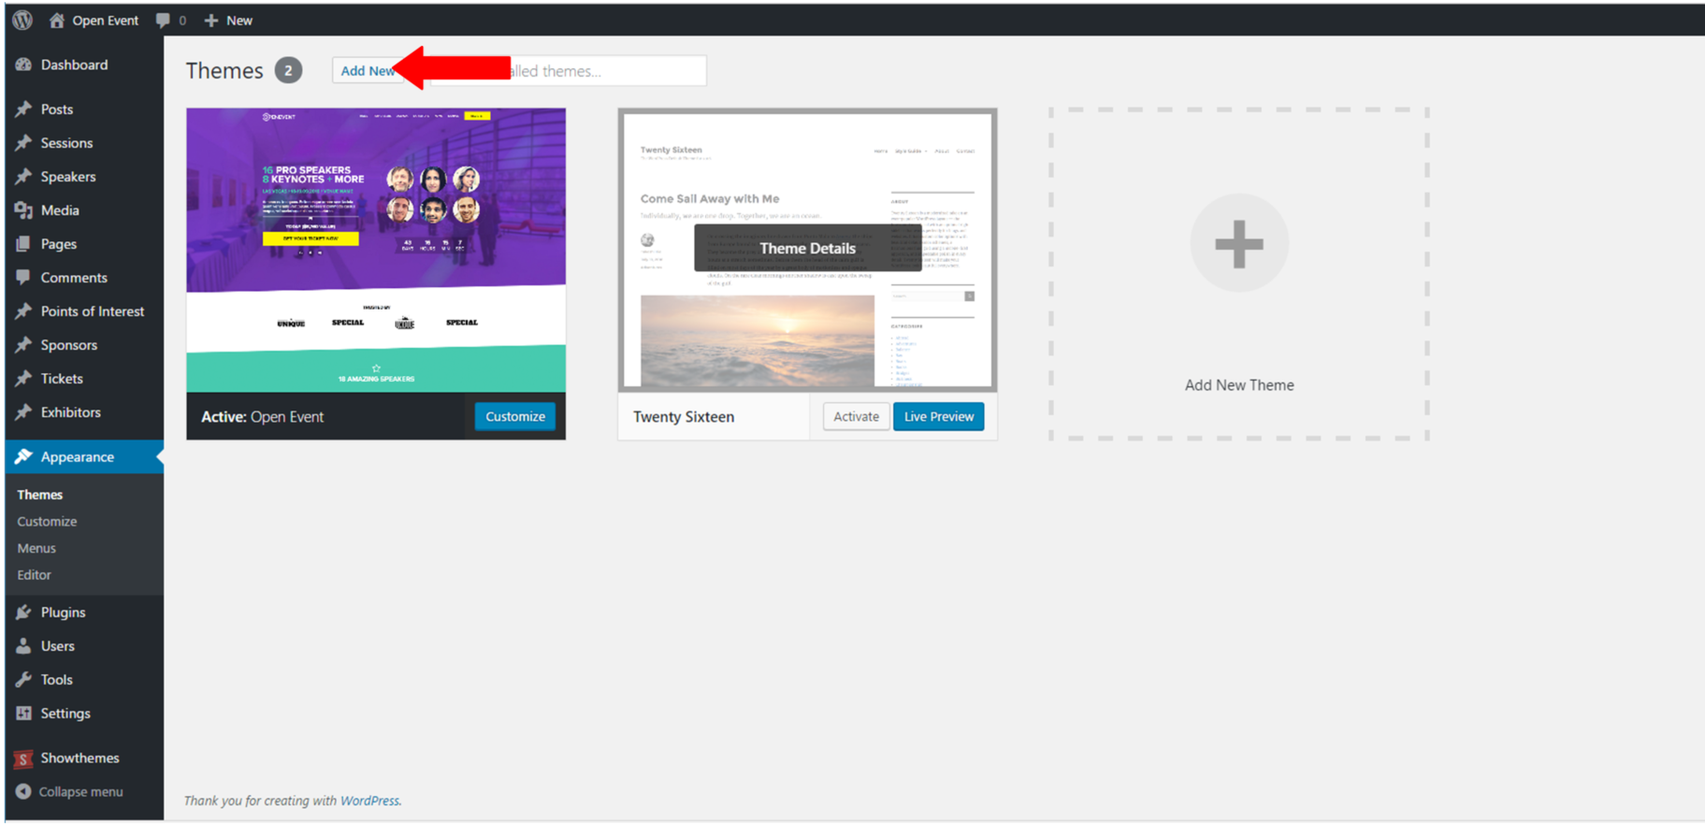Click the Active: Open Event label
The image size is (1705, 824).
[263, 416]
